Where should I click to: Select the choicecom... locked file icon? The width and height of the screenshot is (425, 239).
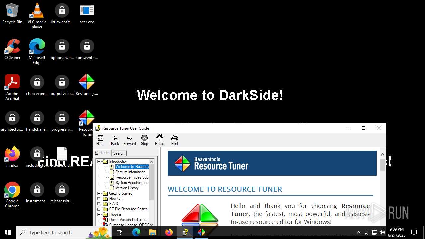(37, 85)
